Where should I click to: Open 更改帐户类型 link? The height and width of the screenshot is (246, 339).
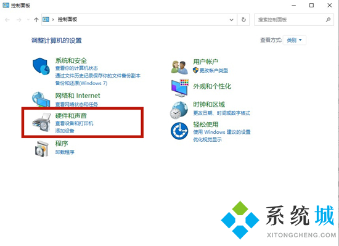point(214,70)
